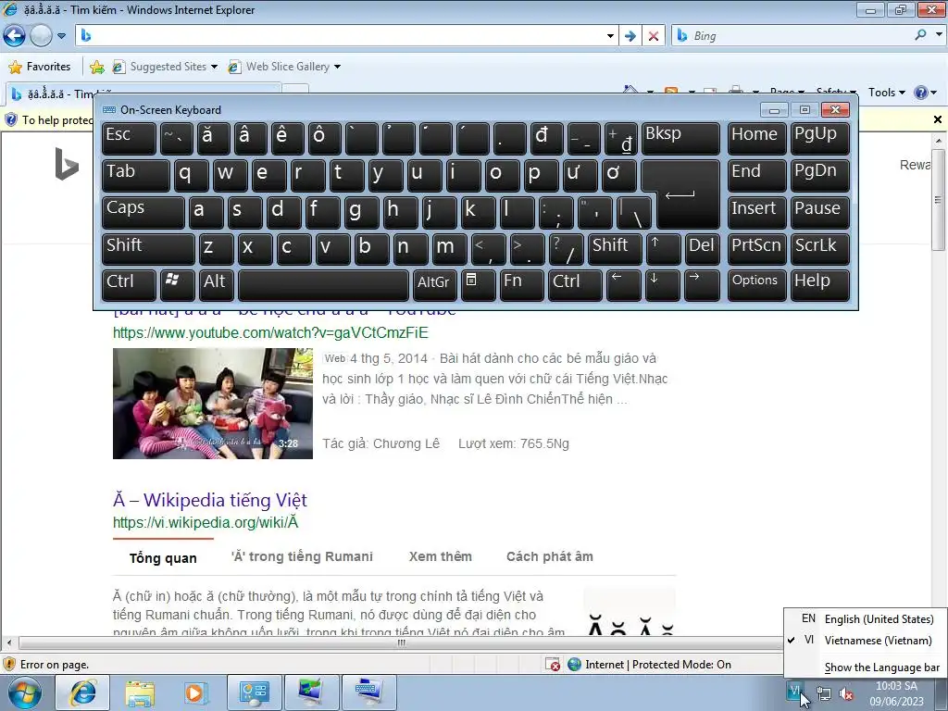
Task: Click the space bar on On-Screen Keyboard
Action: tap(323, 285)
